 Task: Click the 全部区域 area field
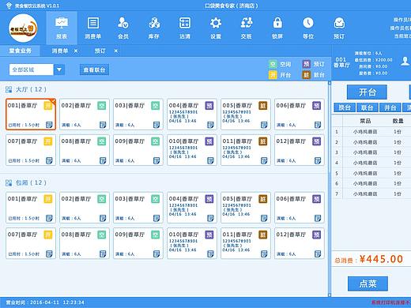[31, 69]
